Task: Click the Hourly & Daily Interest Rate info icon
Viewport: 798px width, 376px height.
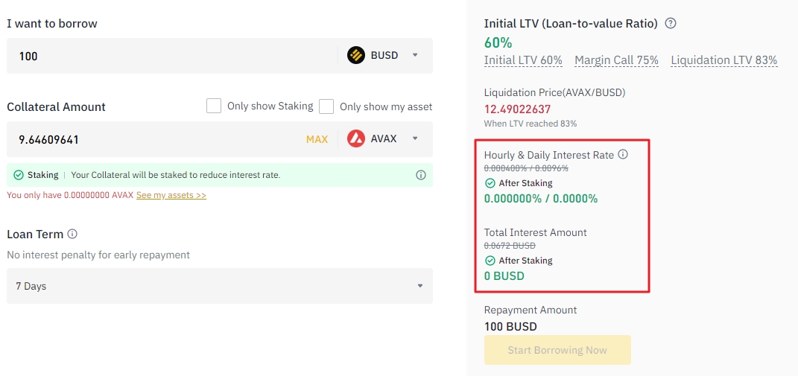Action: click(x=624, y=155)
